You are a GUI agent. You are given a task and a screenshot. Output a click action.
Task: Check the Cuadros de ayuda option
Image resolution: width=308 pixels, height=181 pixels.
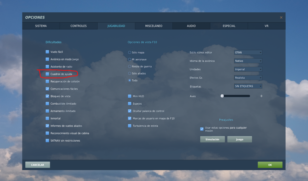coord(47,74)
